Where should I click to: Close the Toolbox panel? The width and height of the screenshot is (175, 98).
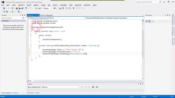pyautogui.click(x=25, y=15)
